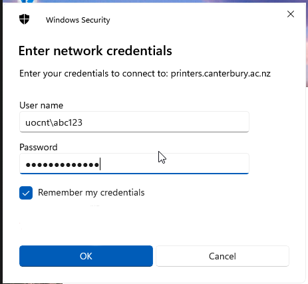Click the printers.canterbury.ac.nz server address text
The image size is (308, 284).
(x=221, y=74)
